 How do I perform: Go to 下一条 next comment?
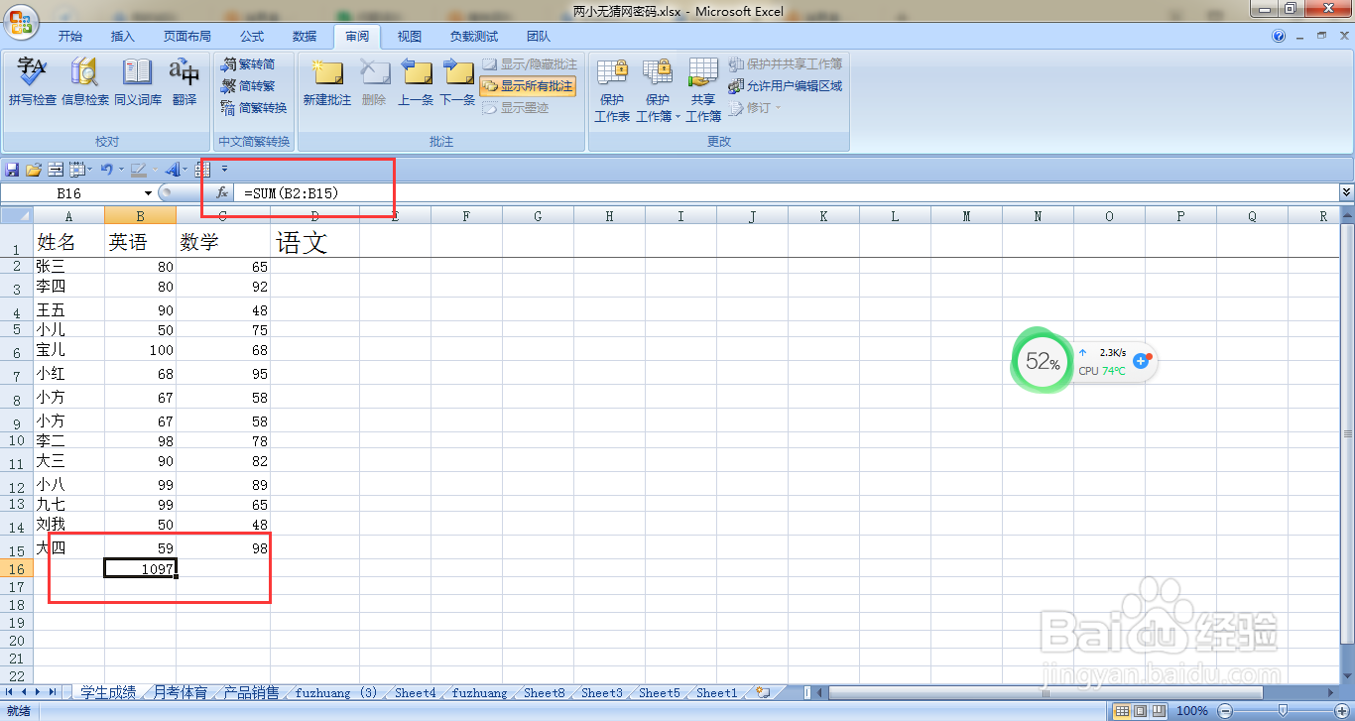click(457, 81)
